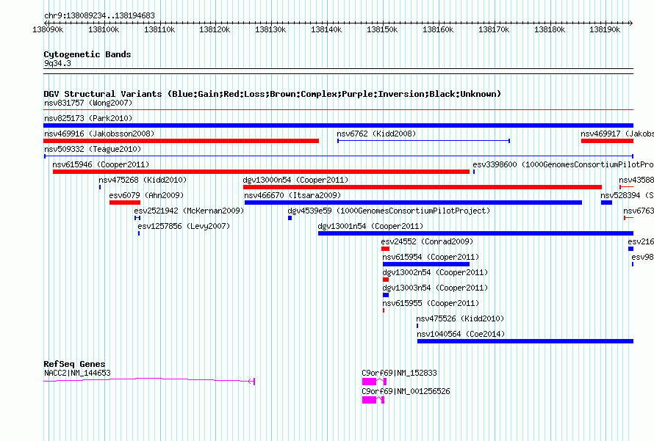Click the NACC2 gene magenta line
Viewport: 654px width, 441px height.
click(149, 380)
